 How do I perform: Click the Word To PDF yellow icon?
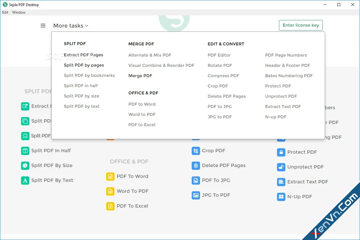tap(110, 191)
